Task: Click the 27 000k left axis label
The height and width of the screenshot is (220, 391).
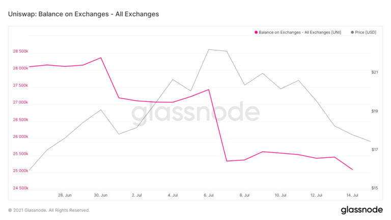Action: (x=20, y=102)
